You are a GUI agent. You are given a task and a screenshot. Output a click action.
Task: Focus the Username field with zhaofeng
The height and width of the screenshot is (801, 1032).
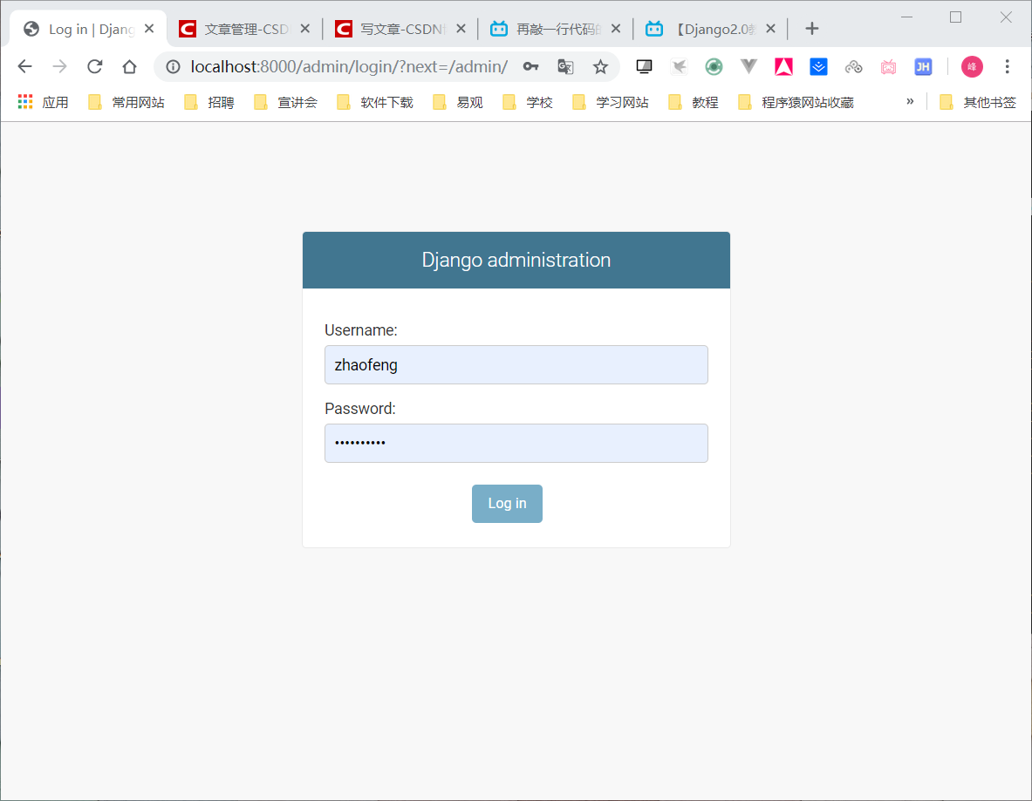click(516, 364)
